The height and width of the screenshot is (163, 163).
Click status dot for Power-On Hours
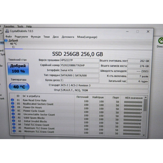click(13, 107)
